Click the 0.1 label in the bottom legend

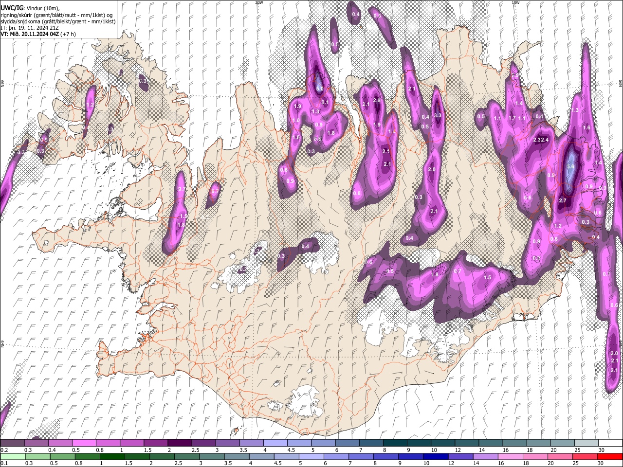pyautogui.click(x=4, y=463)
